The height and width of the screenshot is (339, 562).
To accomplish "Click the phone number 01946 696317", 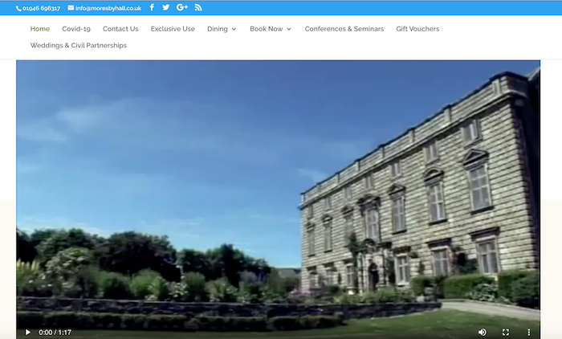I will point(41,8).
